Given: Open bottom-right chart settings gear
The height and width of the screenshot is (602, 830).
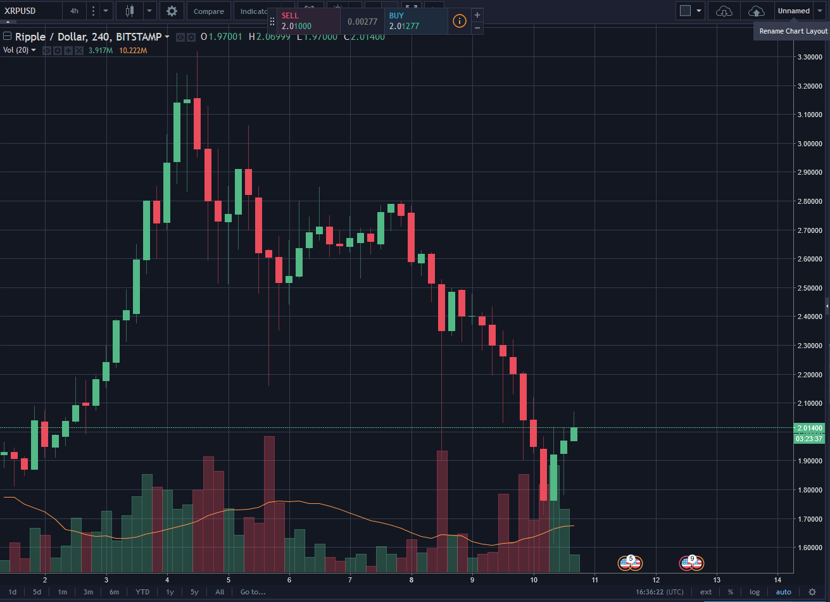Looking at the screenshot, I should coord(812,592).
